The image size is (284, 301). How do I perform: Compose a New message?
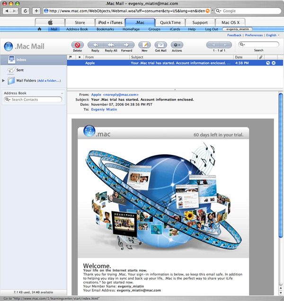pyautogui.click(x=144, y=45)
